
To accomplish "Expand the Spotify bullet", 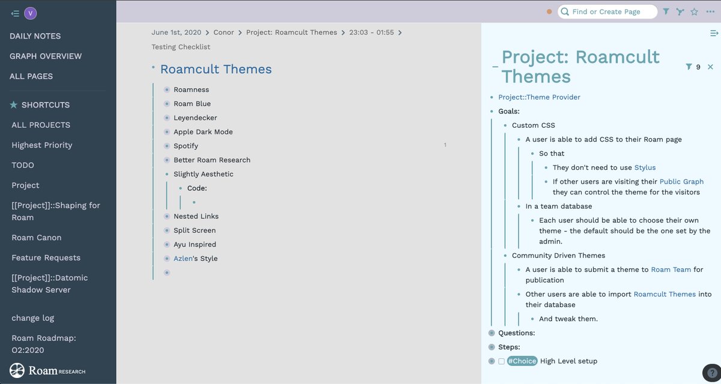I will point(167,146).
